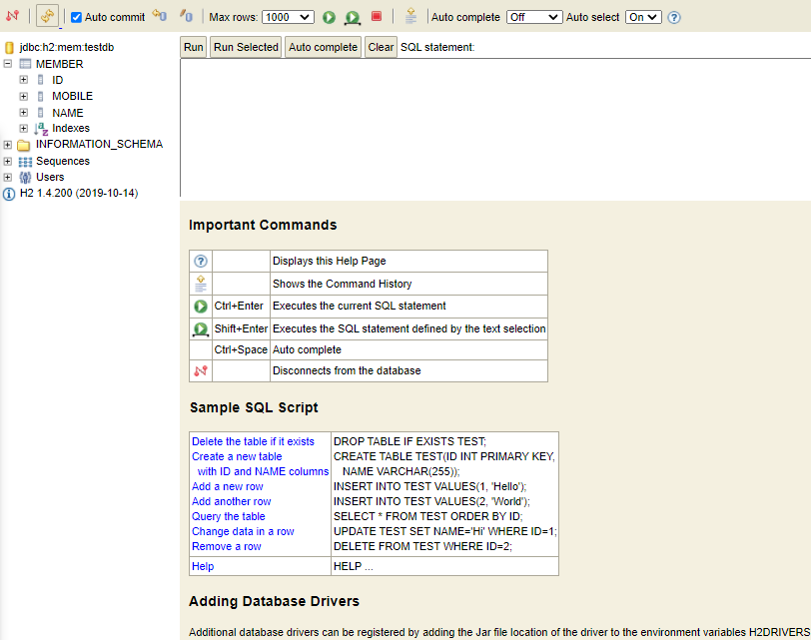Click the H2 version info icon
The image size is (811, 640).
(9, 194)
